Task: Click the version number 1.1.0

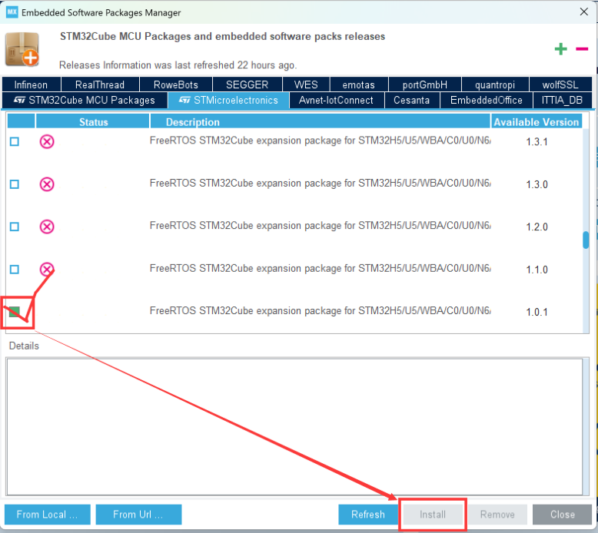Action: tap(537, 270)
